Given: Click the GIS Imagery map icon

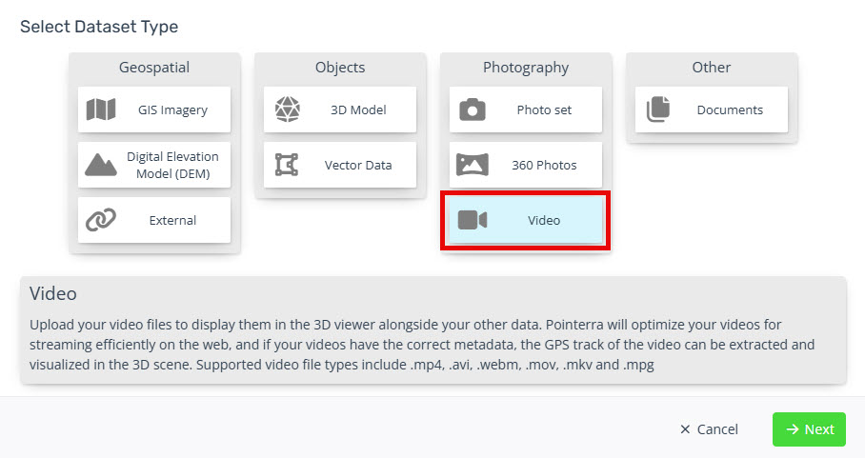Looking at the screenshot, I should click(x=101, y=110).
